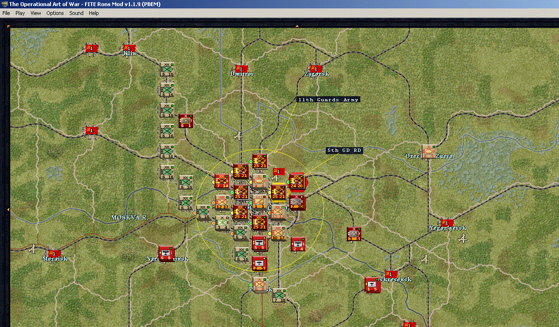Select the tan 4 4 armor unit
Image resolution: width=559 pixels, height=327 pixels.
tap(259, 181)
